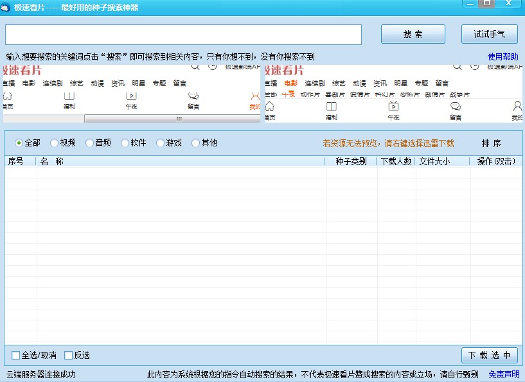Click the 午夜 TV icon in right preview
Image resolution: width=525 pixels, height=382 pixels.
coord(393,107)
